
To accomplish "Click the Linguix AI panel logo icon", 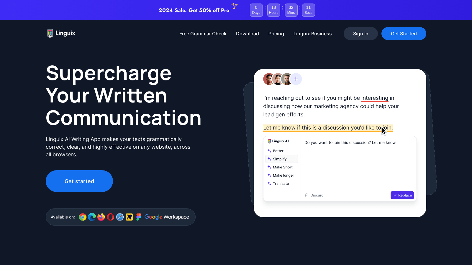I will tap(269, 141).
